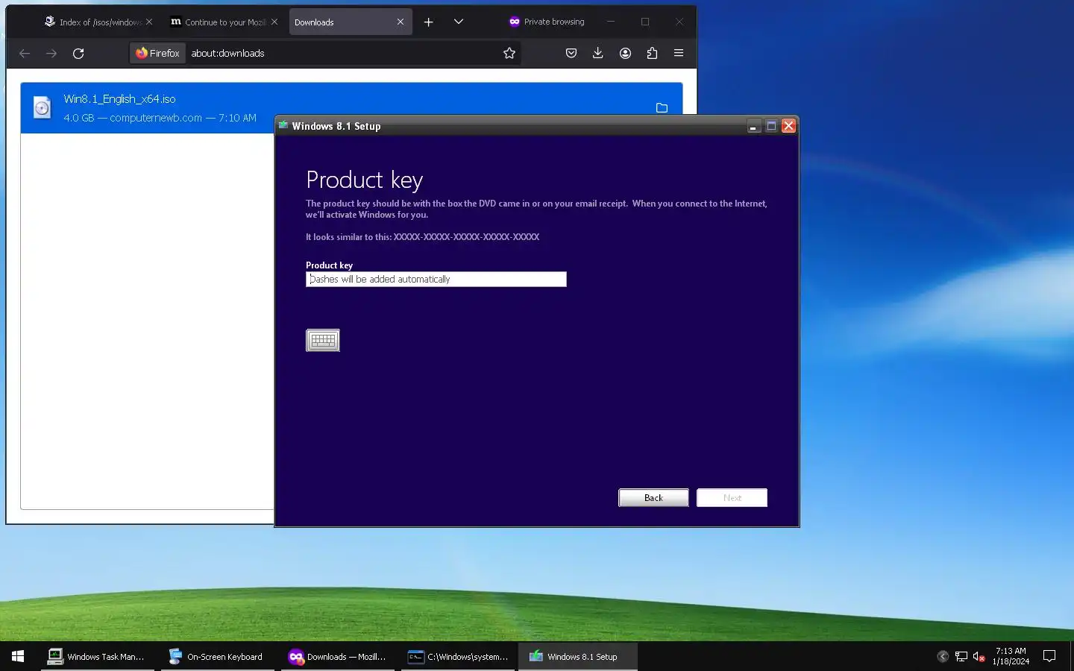Screen dimensions: 1074x671
Task: Open Save to Pocket in Firefox toolbar
Action: tap(571, 53)
